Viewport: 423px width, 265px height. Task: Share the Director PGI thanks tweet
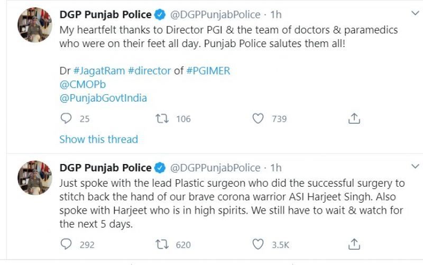(354, 119)
